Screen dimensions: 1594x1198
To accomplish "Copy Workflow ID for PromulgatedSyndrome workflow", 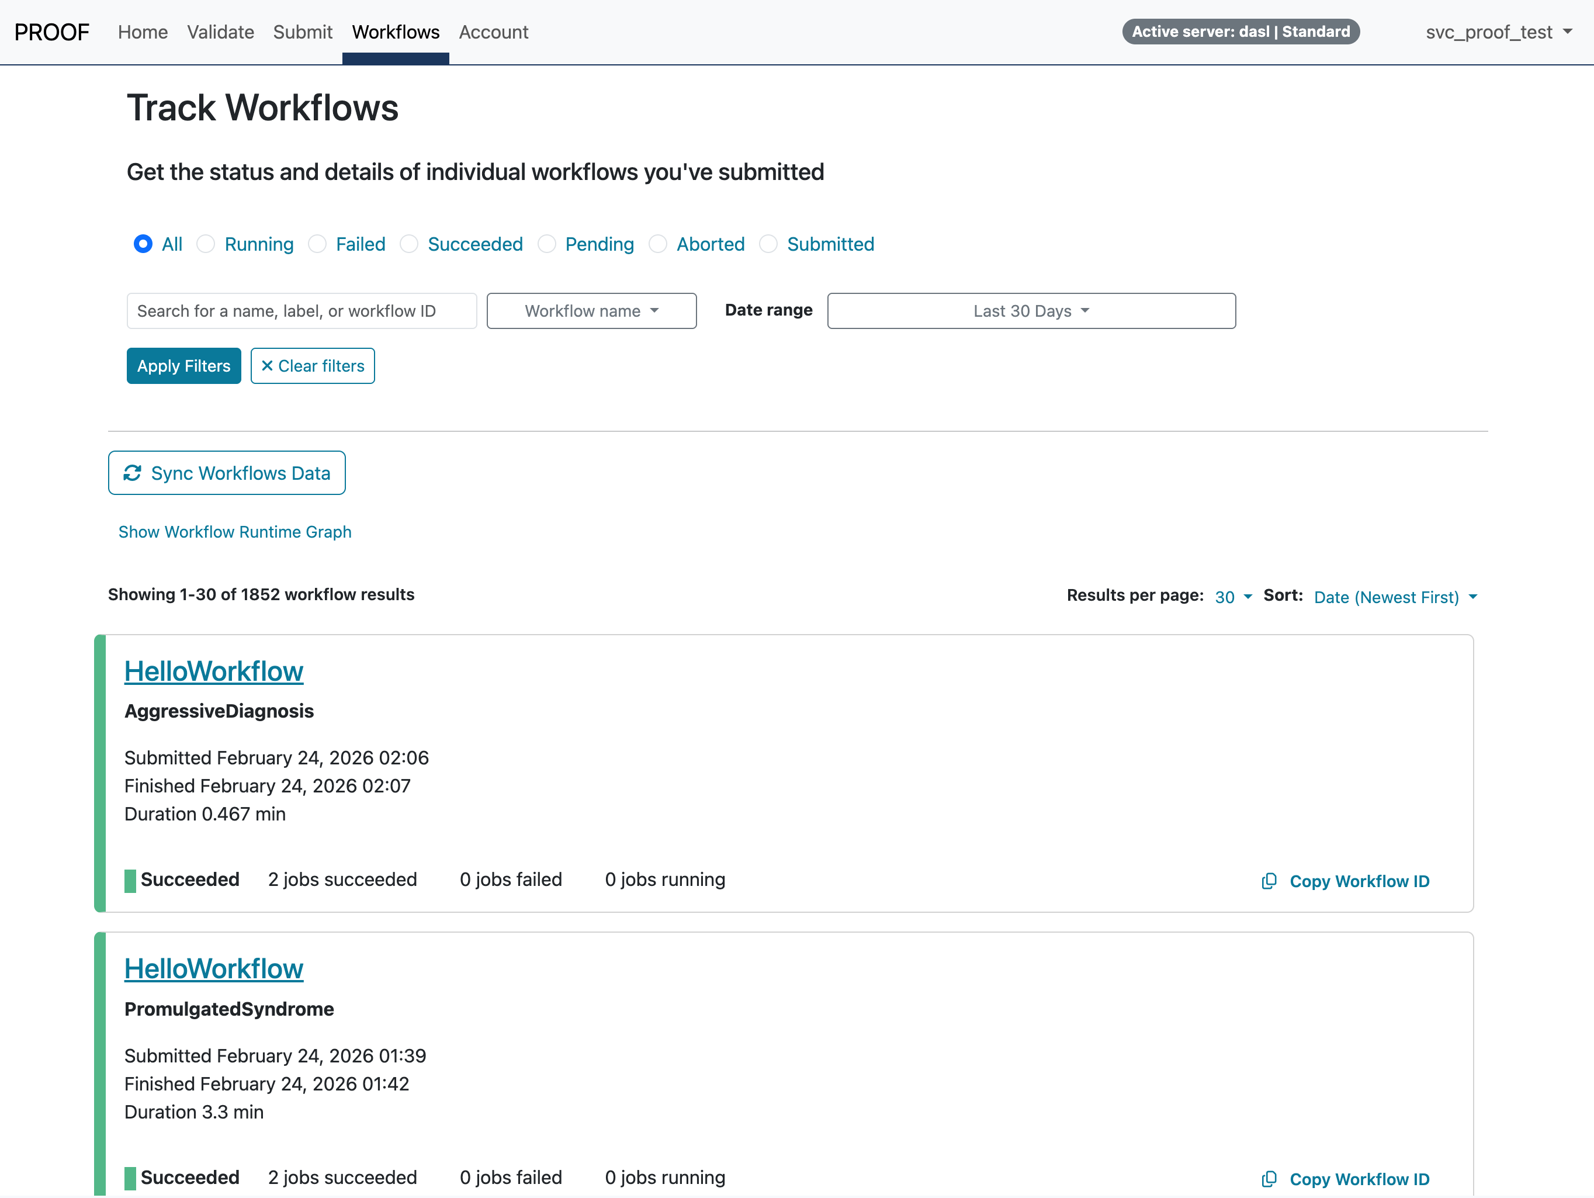I will coord(1359,1179).
